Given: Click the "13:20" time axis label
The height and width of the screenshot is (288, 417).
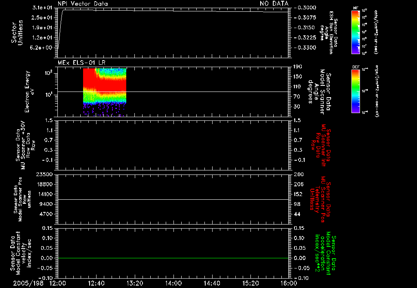Looking at the screenshot, I should [x=134, y=284].
